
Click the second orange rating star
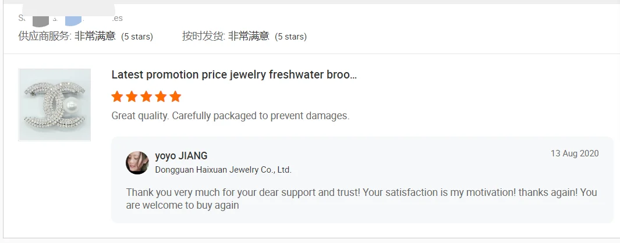[132, 97]
